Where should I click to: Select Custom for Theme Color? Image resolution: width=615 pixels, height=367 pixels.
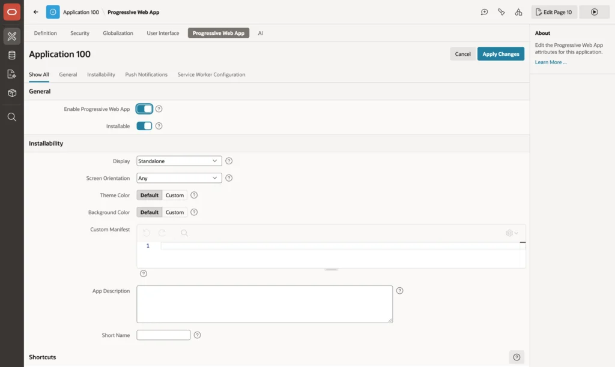click(175, 195)
